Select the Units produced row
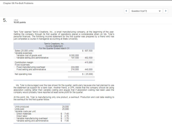This screenshot has width=172, height=126. click(x=42, y=107)
